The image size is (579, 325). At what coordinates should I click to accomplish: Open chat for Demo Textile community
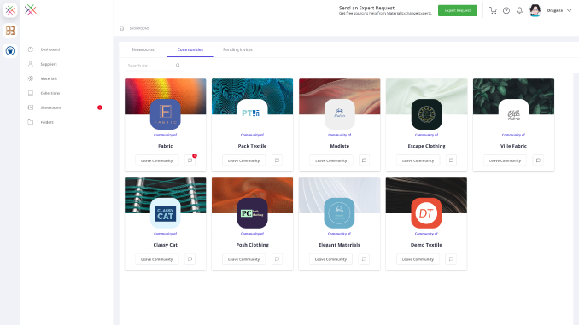point(451,259)
